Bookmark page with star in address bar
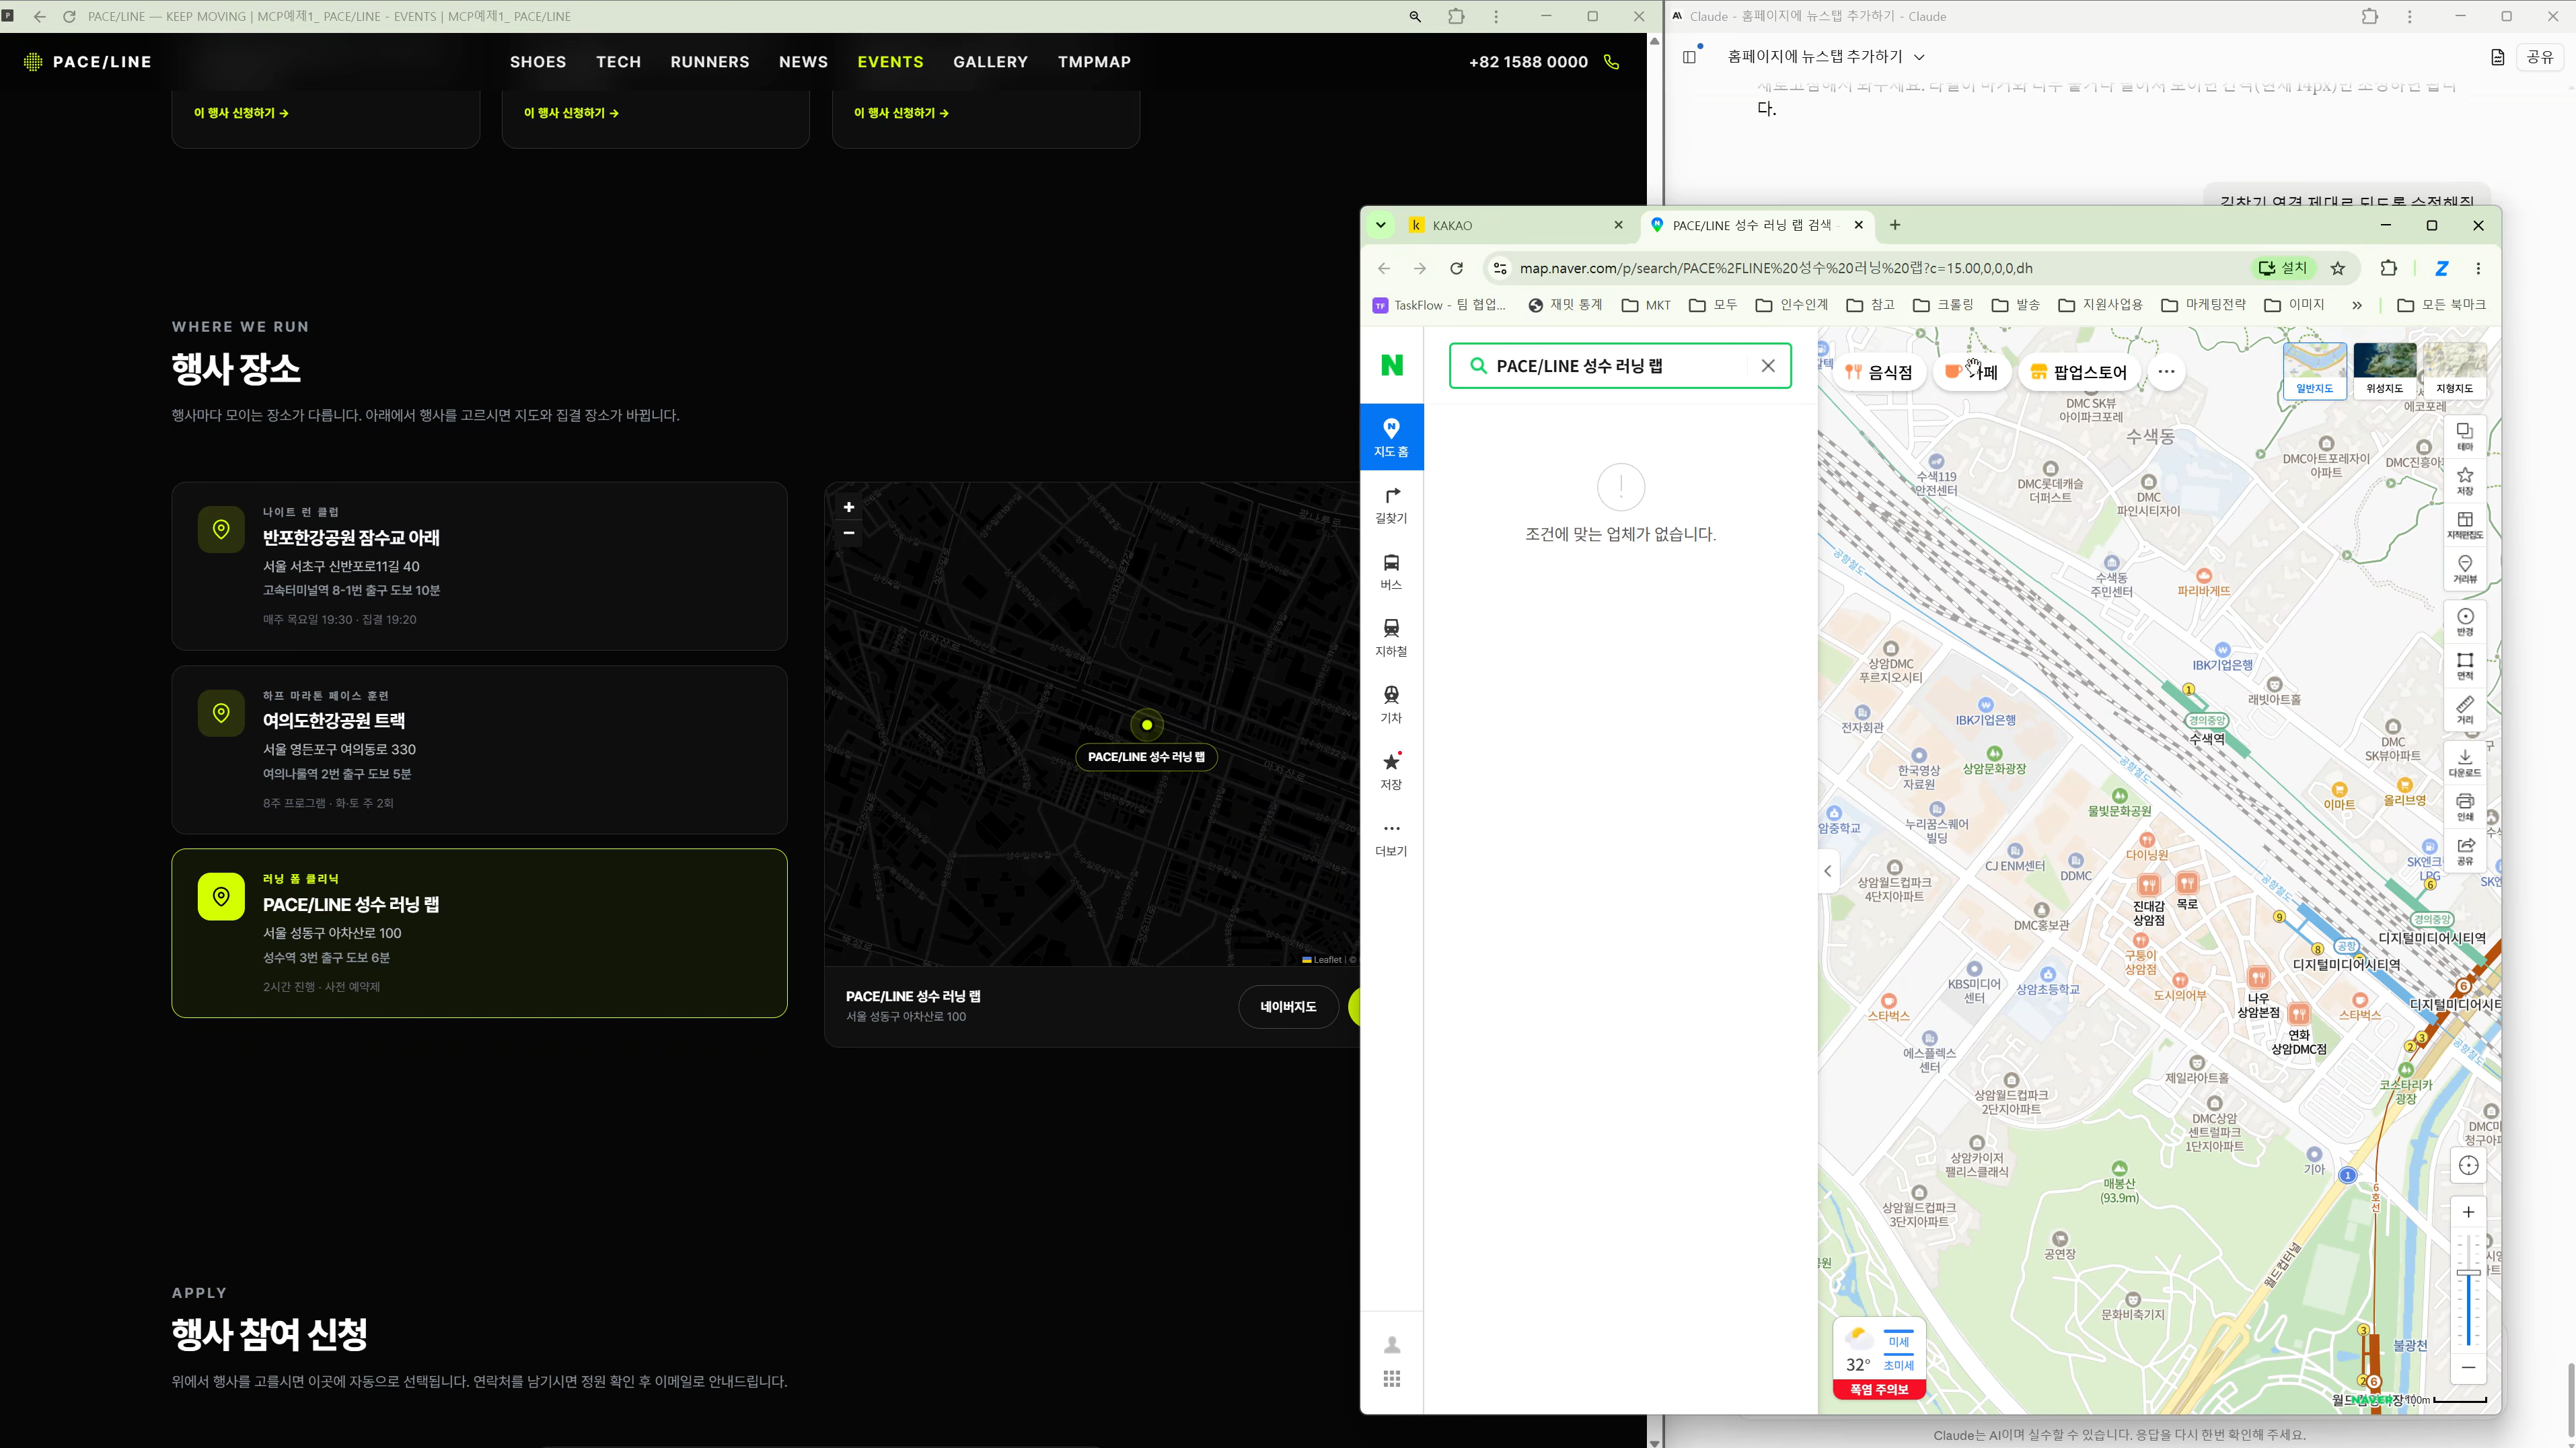 [2337, 268]
